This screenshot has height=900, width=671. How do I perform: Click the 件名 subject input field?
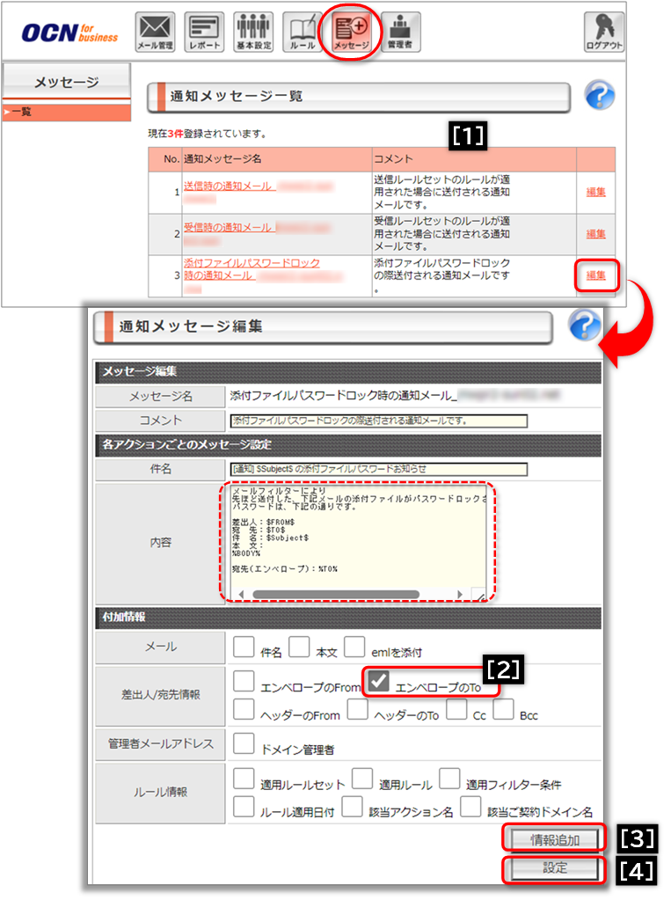(378, 469)
